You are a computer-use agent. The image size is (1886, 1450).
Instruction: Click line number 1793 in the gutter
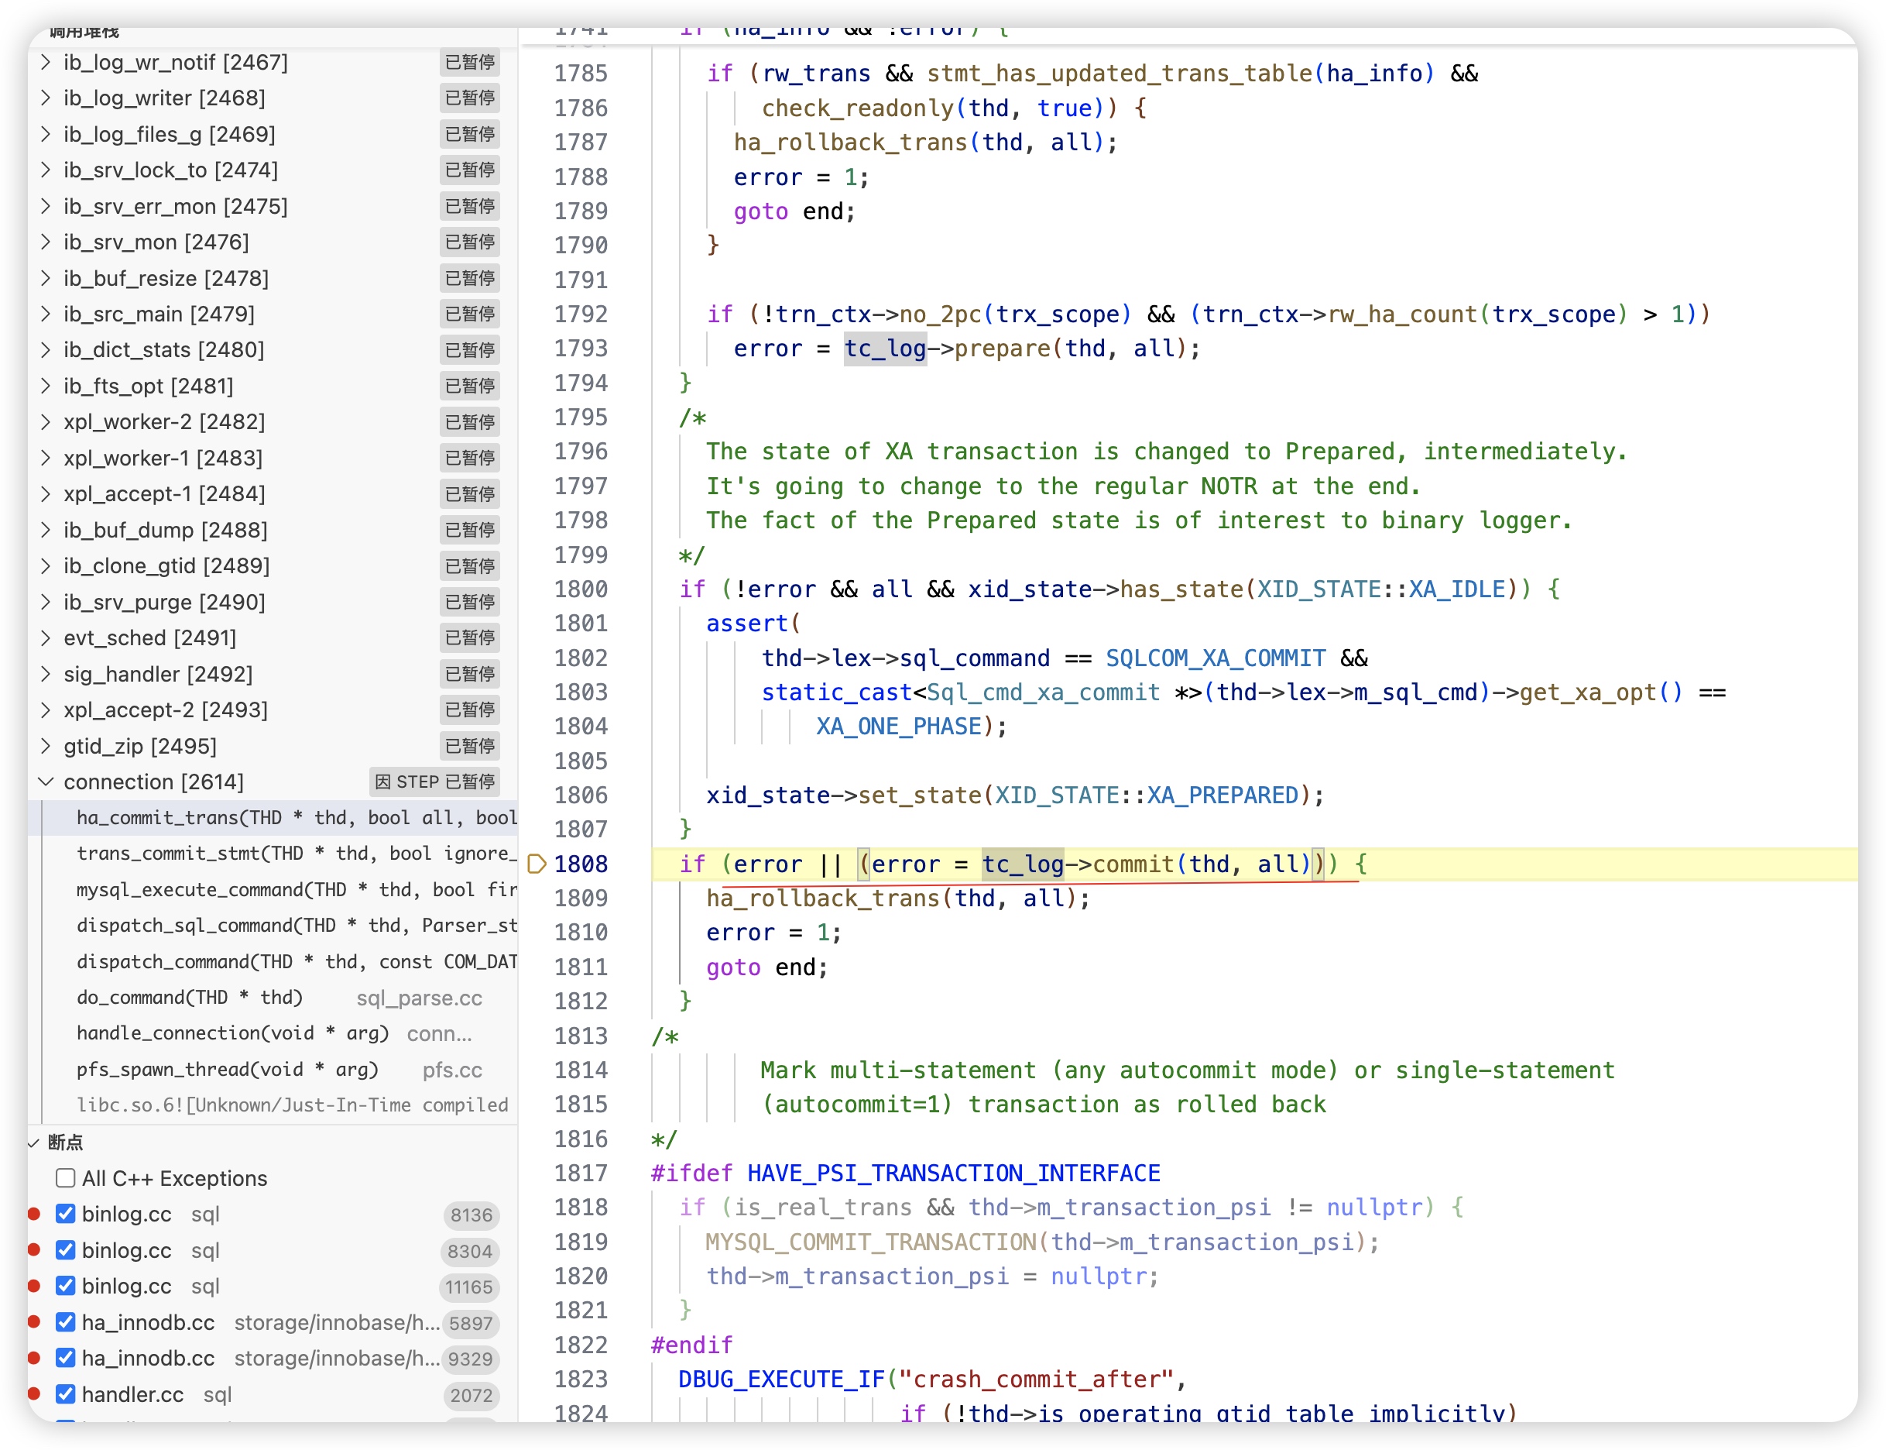(581, 349)
